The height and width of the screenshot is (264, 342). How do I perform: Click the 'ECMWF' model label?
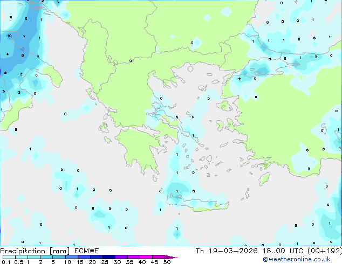pyautogui.click(x=87, y=251)
